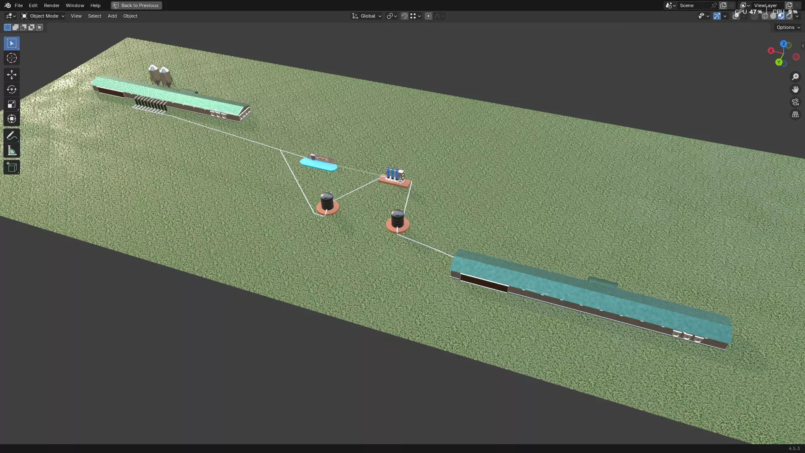The width and height of the screenshot is (805, 453).
Task: Open the Help menu
Action: (95, 5)
